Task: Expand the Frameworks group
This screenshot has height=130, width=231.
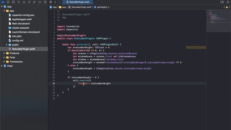Action: click(4, 62)
